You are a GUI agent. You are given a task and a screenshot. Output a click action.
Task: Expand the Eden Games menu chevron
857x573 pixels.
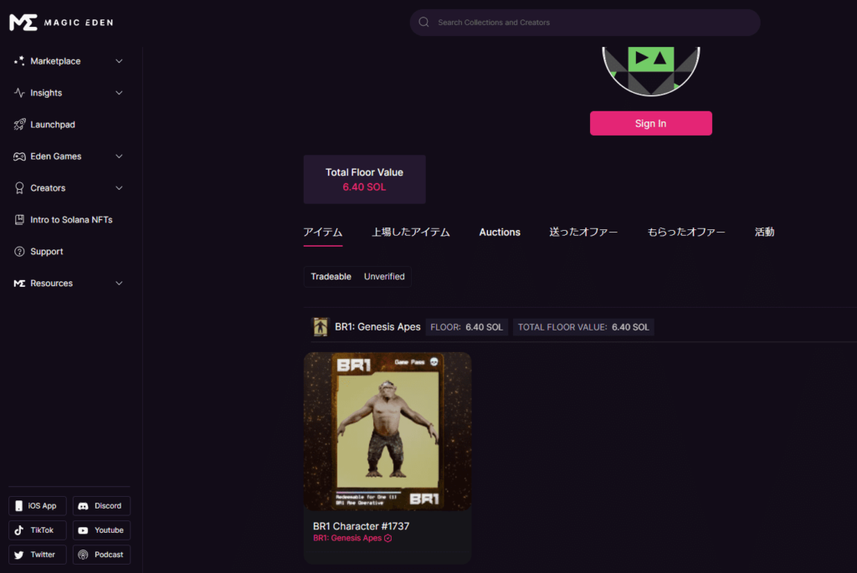119,156
